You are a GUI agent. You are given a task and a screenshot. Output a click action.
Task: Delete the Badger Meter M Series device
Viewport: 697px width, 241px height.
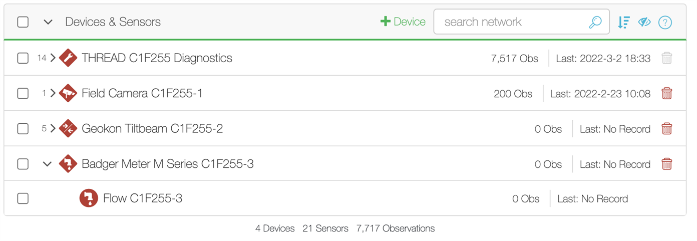[666, 164]
